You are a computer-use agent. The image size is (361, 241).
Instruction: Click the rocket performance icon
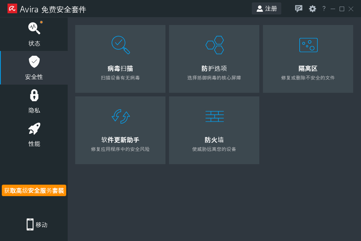[34, 128]
